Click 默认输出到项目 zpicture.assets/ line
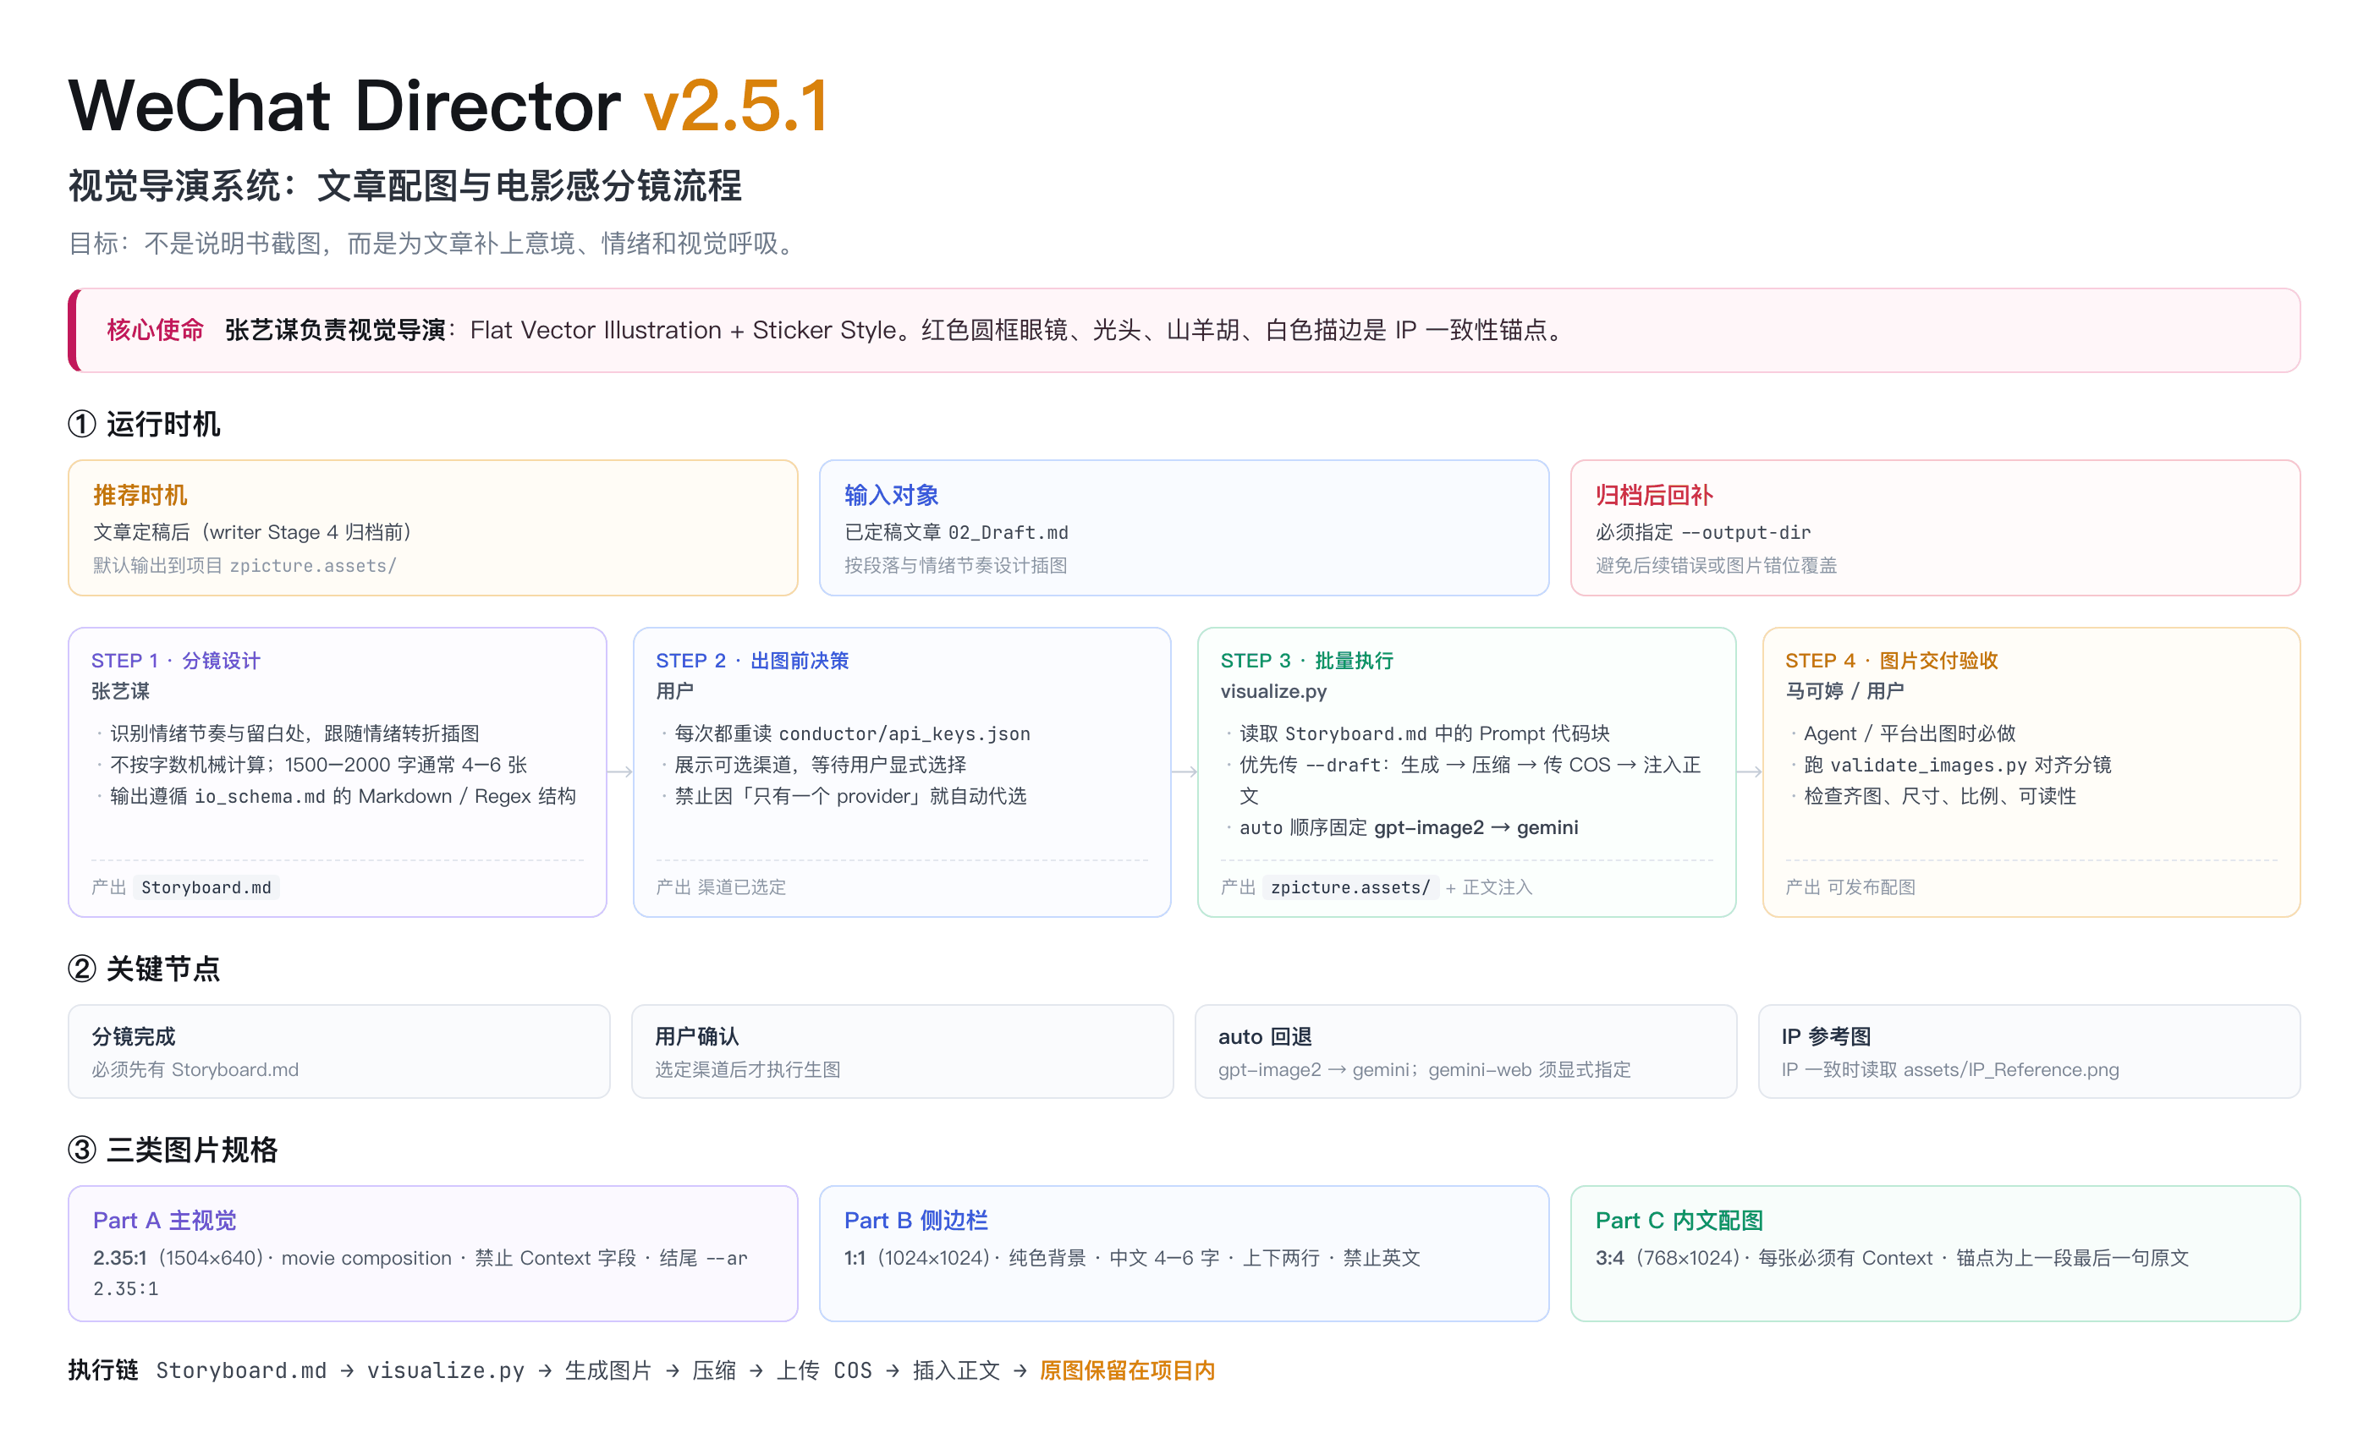 point(245,565)
